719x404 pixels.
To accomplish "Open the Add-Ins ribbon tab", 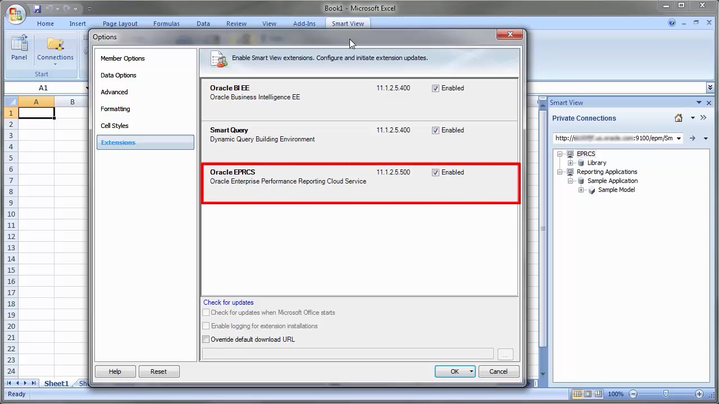I will click(304, 24).
